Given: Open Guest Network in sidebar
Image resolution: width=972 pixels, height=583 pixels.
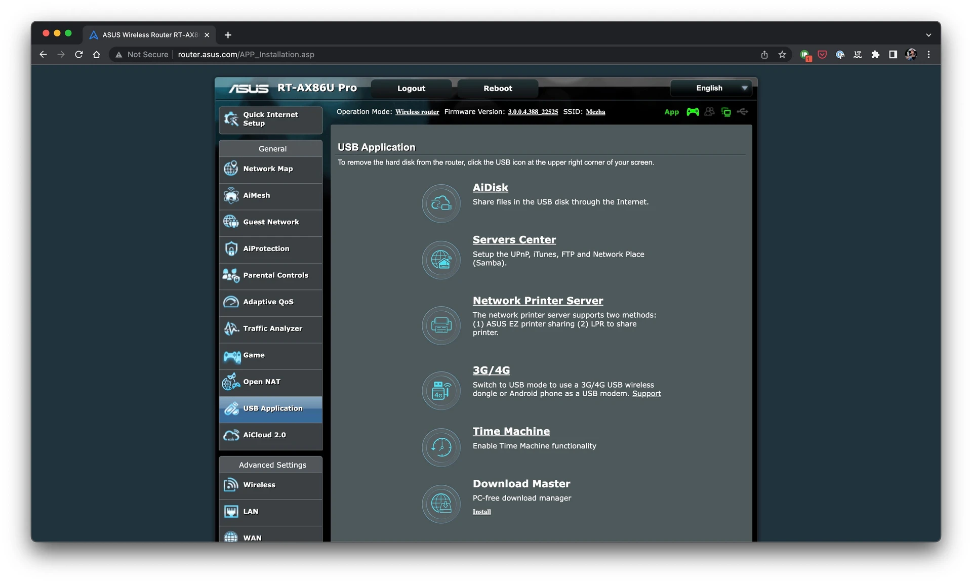Looking at the screenshot, I should coord(270,222).
